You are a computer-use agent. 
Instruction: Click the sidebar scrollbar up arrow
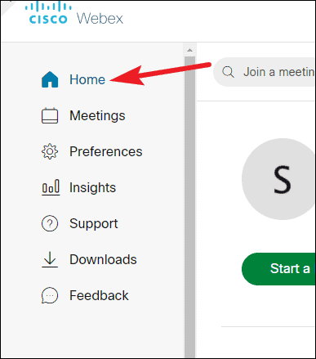point(189,51)
